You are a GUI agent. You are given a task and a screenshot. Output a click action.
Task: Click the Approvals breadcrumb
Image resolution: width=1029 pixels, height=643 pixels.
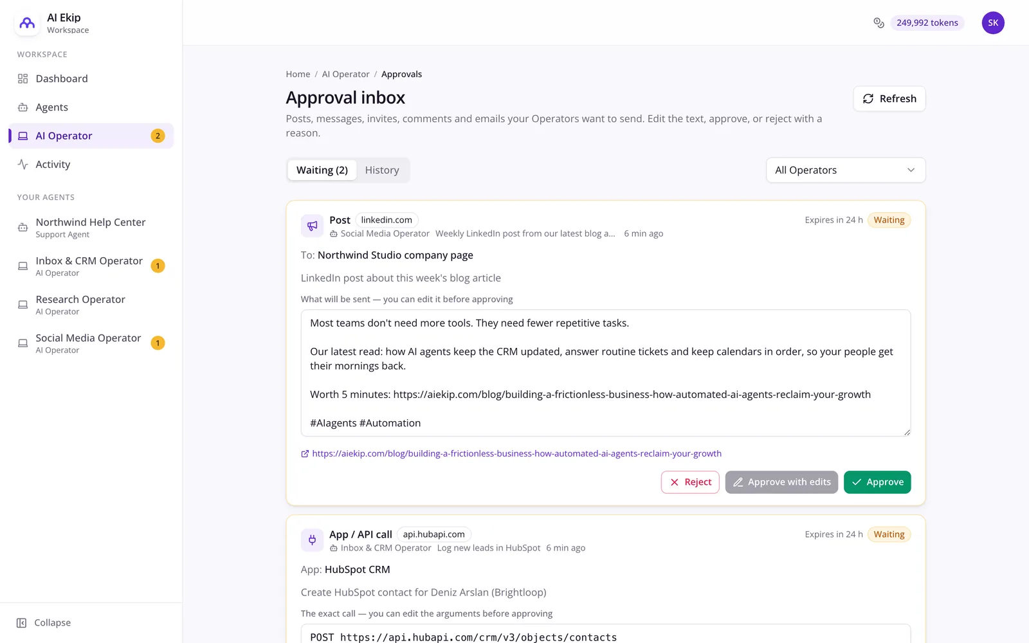[401, 75]
